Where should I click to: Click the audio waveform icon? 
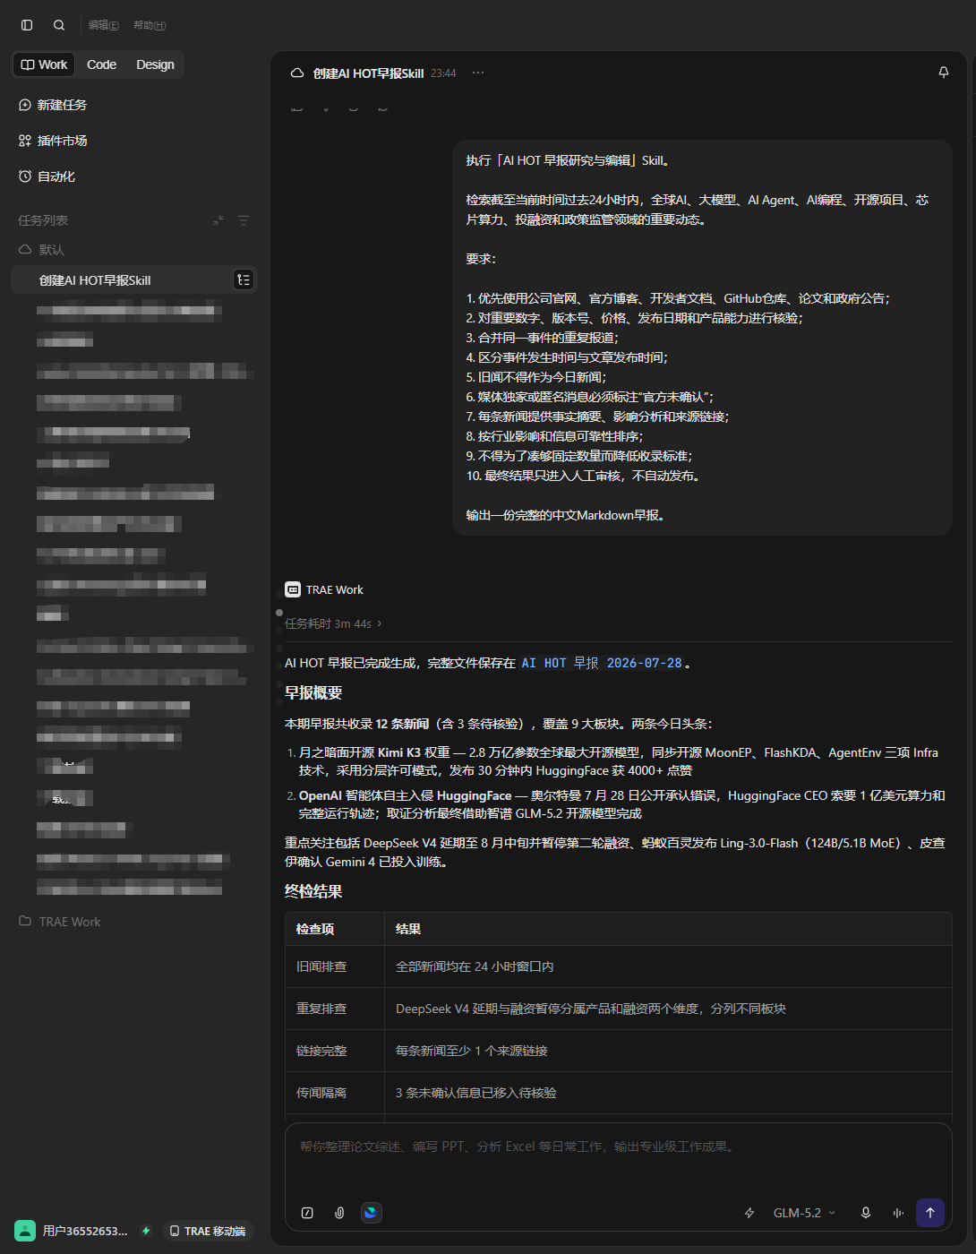click(x=898, y=1213)
